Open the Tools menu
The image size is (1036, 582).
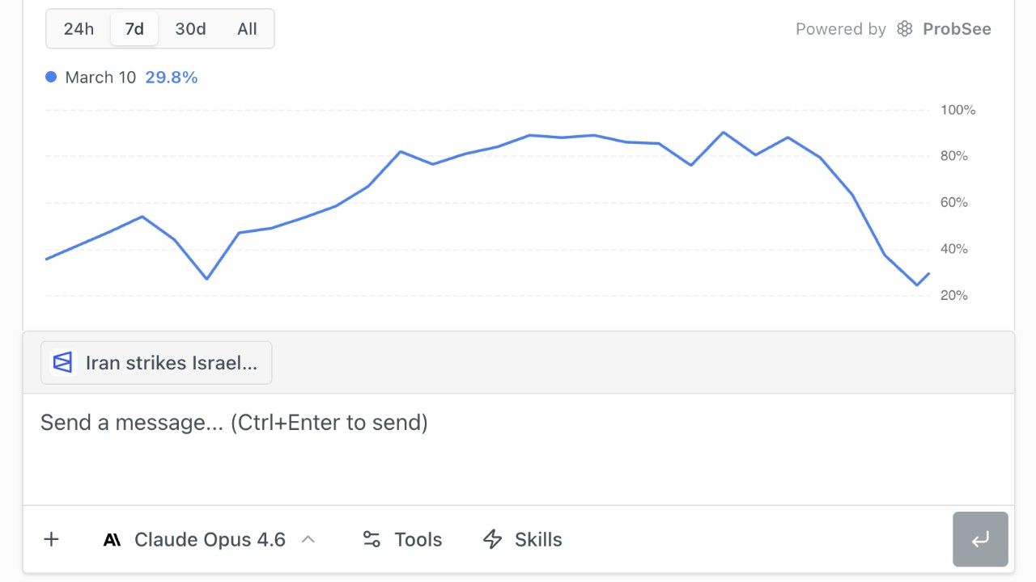[x=402, y=539]
